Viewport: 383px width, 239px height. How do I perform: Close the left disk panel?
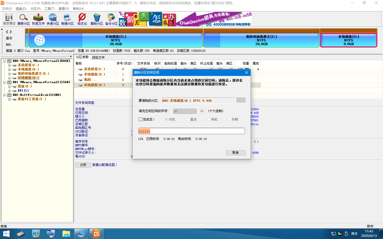[x=2, y=29]
